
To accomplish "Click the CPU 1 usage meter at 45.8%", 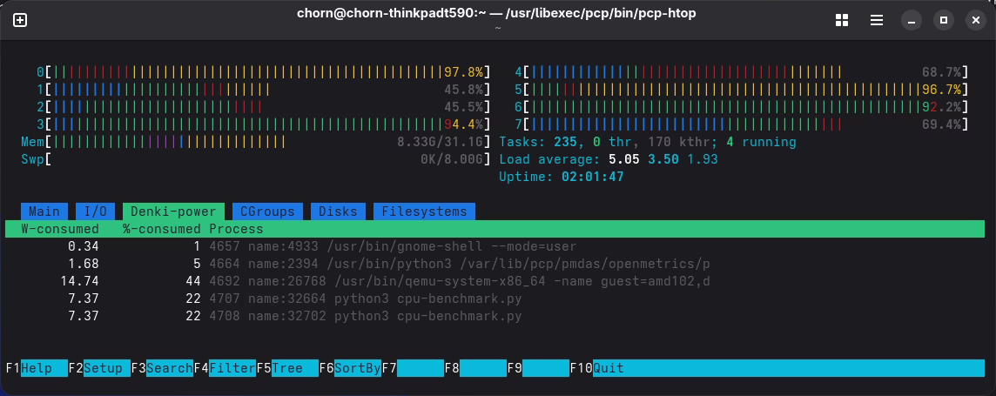I will tap(265, 90).
